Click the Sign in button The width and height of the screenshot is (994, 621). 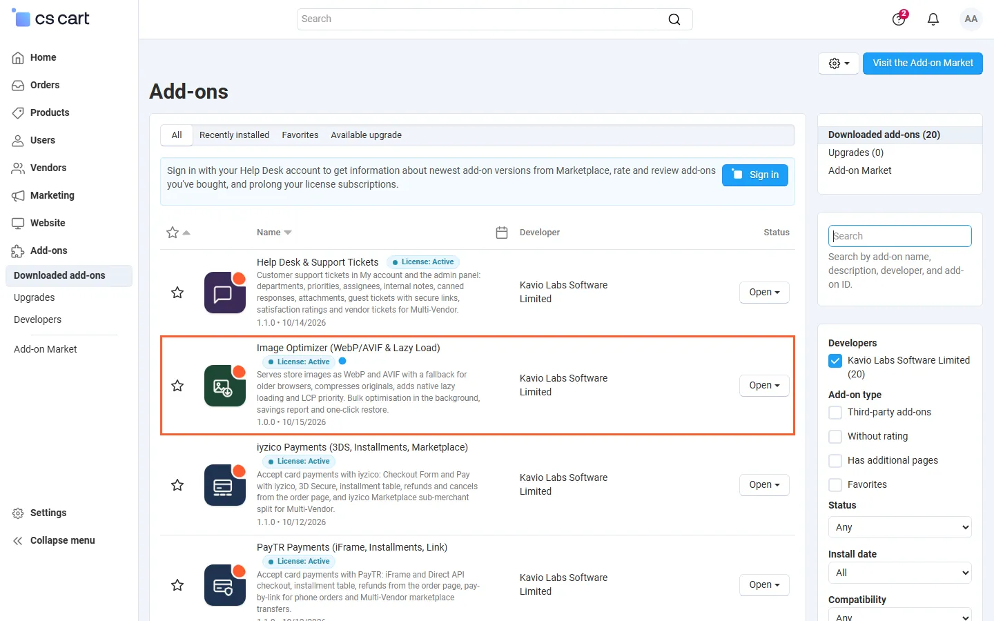pyautogui.click(x=755, y=175)
